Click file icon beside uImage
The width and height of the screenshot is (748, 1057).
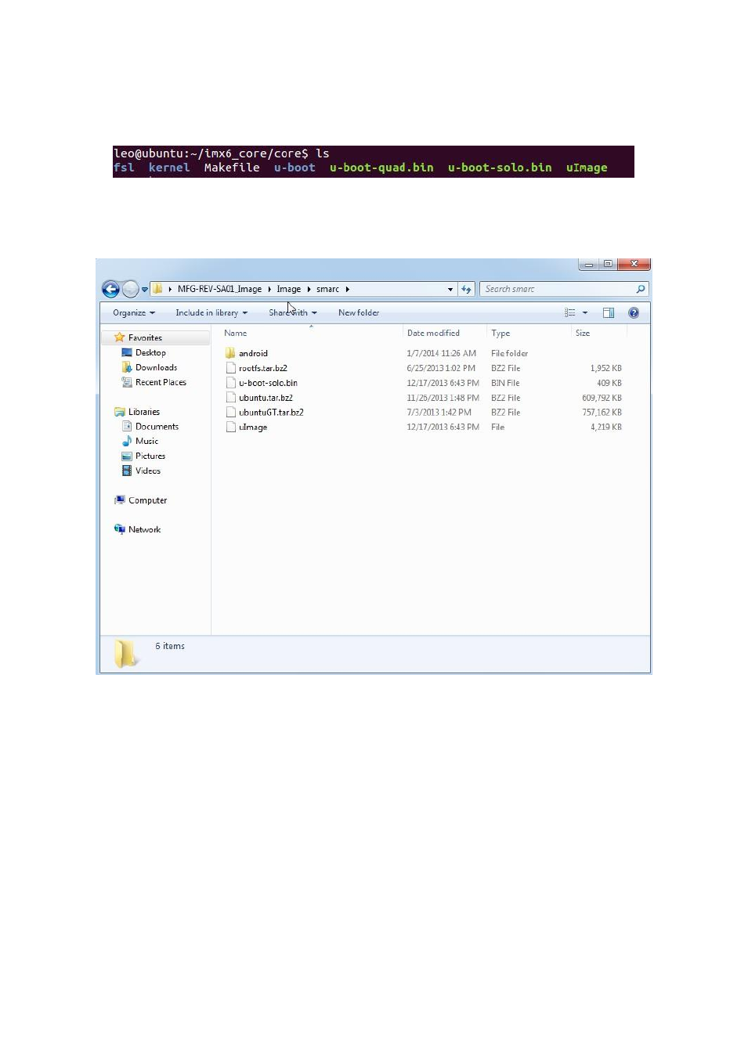coord(230,427)
